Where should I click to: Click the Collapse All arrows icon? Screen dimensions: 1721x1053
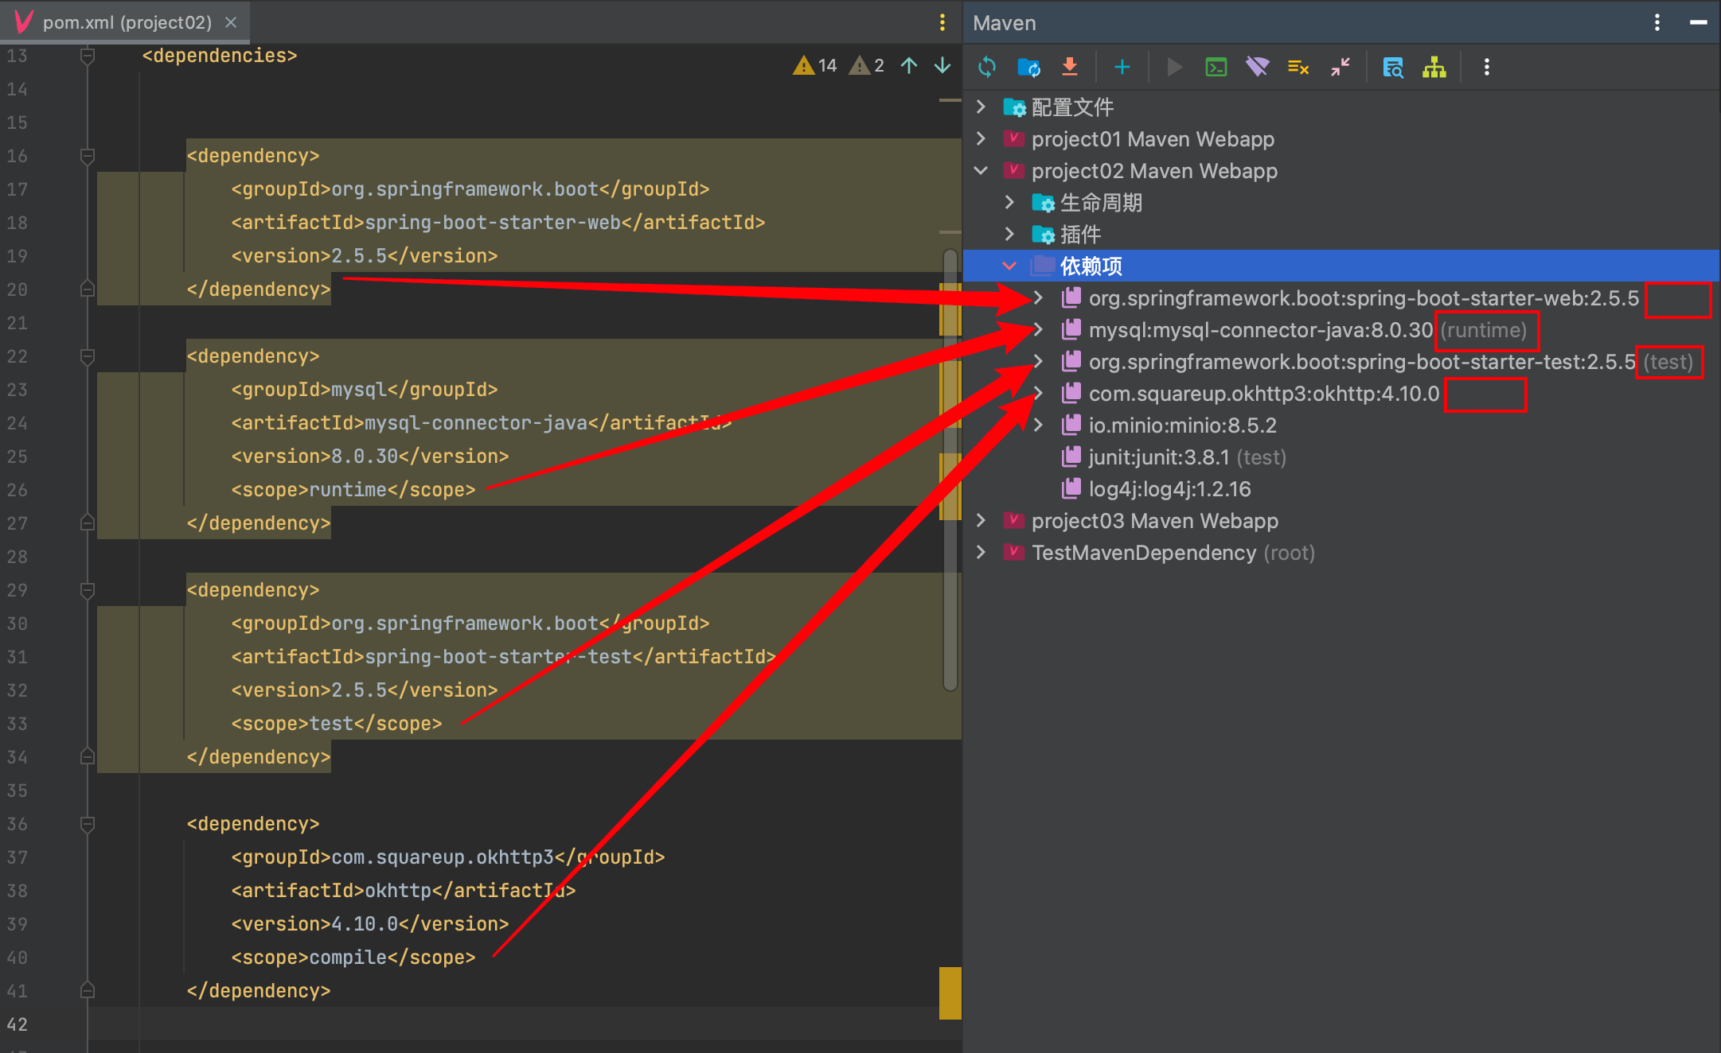pos(1341,67)
